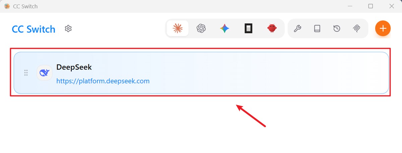This screenshot has height=153, width=402.
Task: Open the platform.deepseek.com link
Action: [103, 81]
